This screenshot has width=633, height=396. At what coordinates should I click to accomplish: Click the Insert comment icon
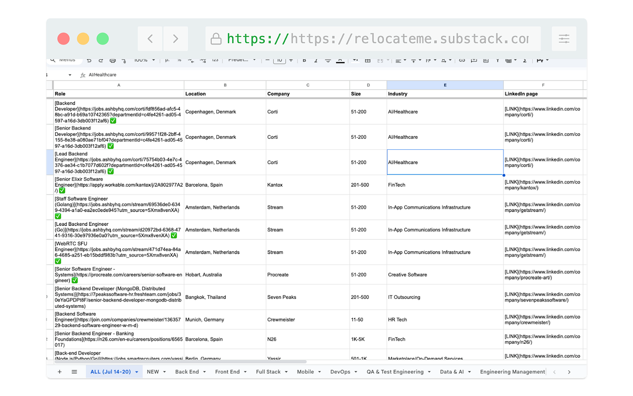474,60
